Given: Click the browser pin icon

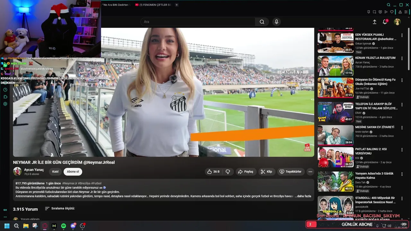Looking at the screenshot, I should point(369,12).
